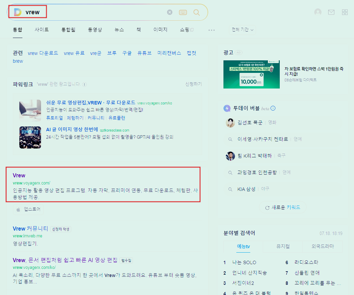The height and width of the screenshot is (295, 354).
Task: Open the 쇼핑 tab
Action: (187, 29)
